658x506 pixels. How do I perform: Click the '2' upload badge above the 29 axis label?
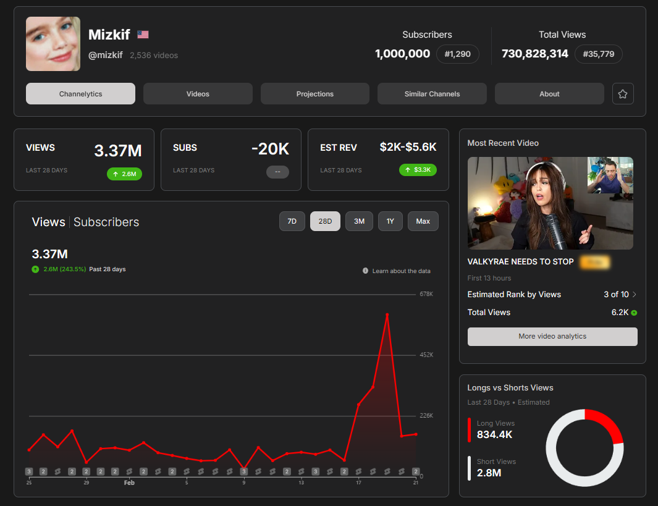[x=86, y=471]
